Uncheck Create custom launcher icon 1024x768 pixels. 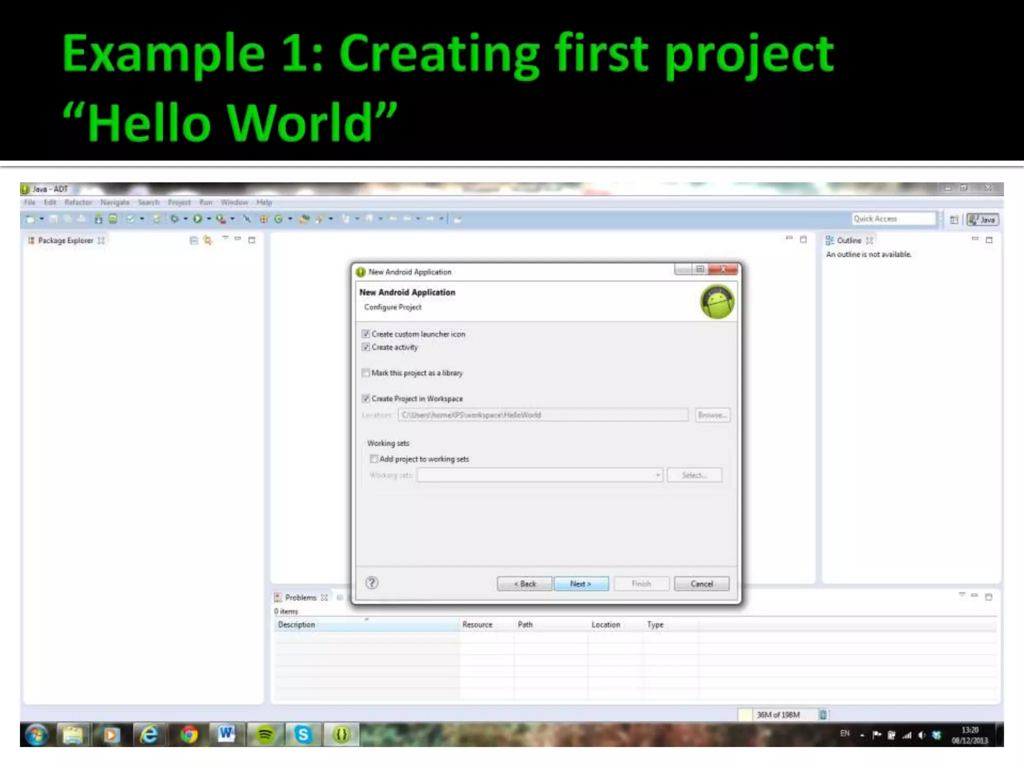pos(366,334)
